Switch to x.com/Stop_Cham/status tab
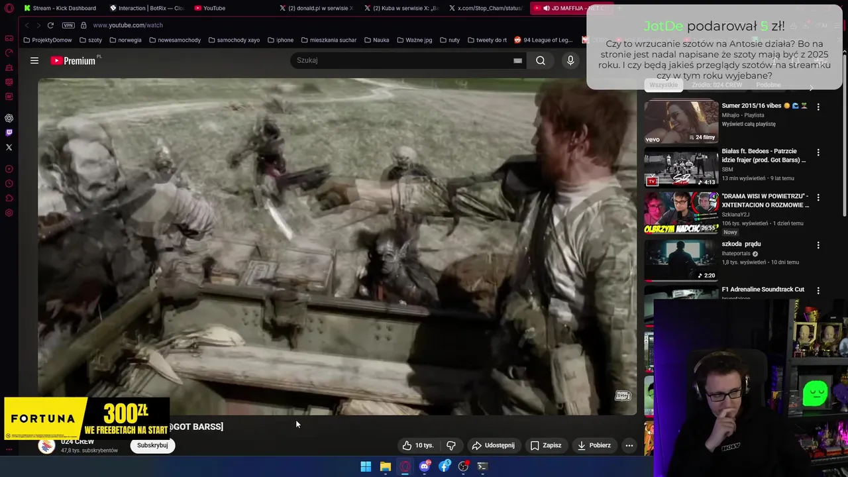 (x=486, y=8)
